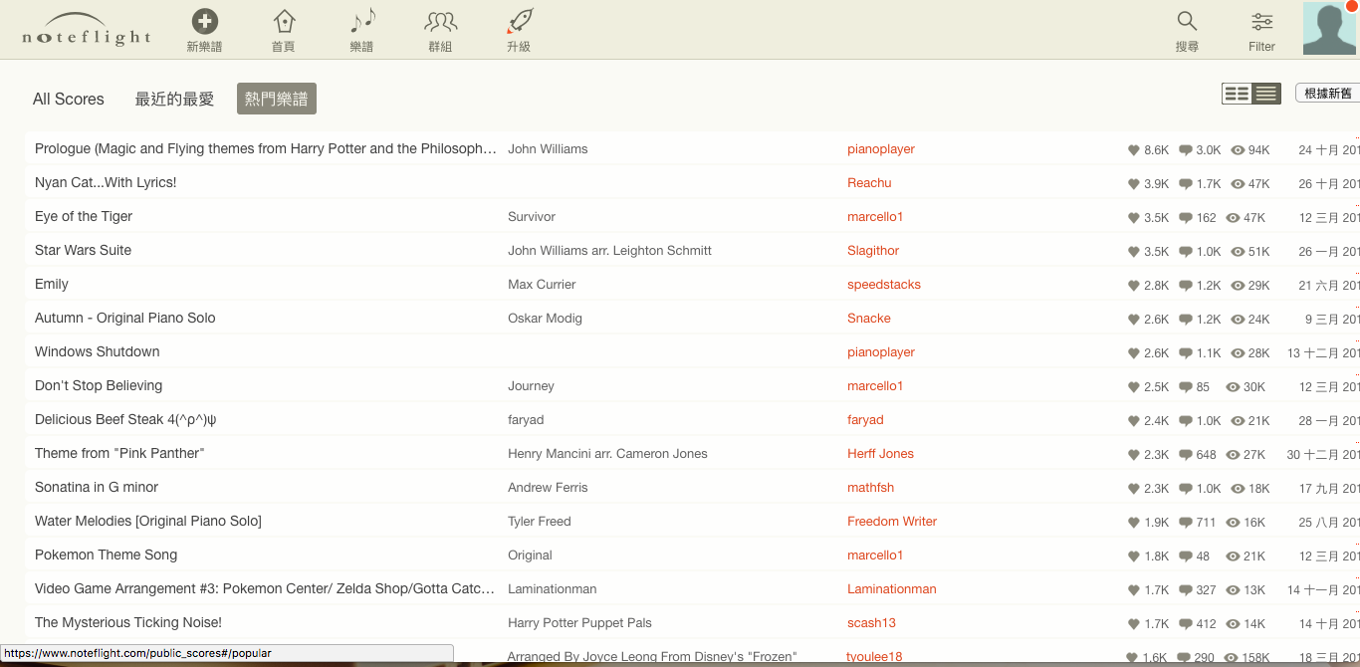Image resolution: width=1360 pixels, height=667 pixels.
Task: Open the Pokemon Theme Song score
Action: [107, 556]
